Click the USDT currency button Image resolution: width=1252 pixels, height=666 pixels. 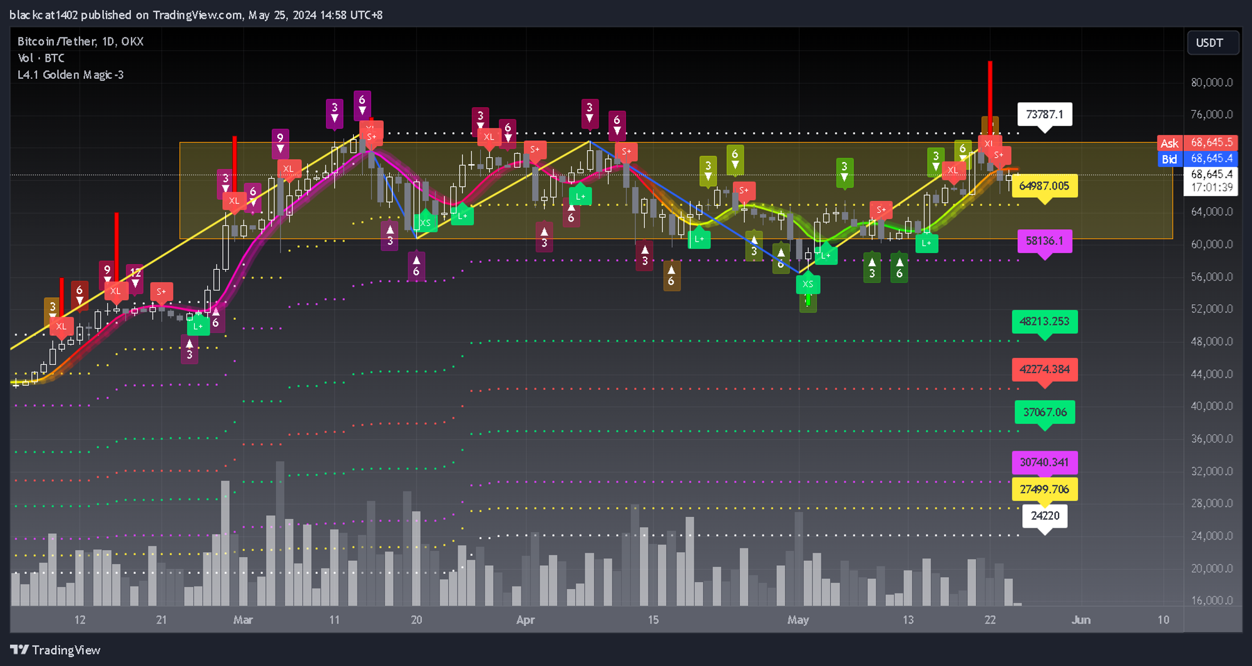pos(1213,43)
